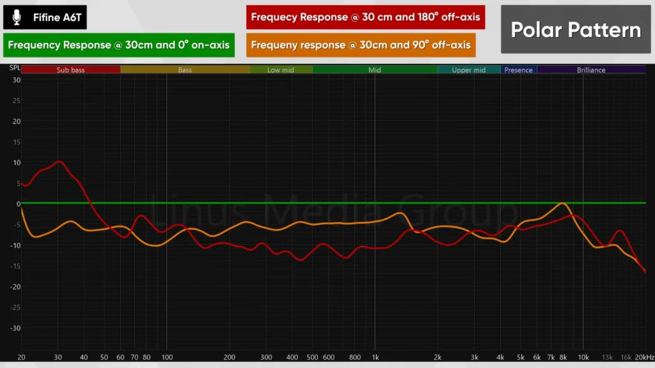Click the 30 dB axis value
655x368 pixels.
click(x=16, y=80)
